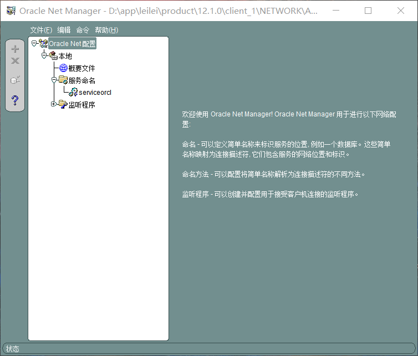Open help via the question mark icon
The width and height of the screenshot is (418, 356).
click(x=15, y=100)
